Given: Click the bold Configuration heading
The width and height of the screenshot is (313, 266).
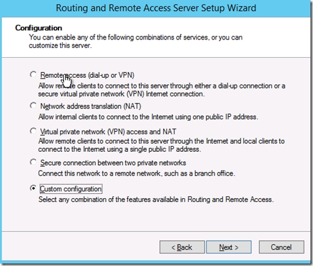Looking at the screenshot, I should (x=39, y=28).
